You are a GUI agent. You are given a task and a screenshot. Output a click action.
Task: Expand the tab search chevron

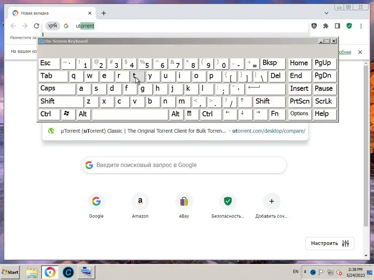pyautogui.click(x=326, y=13)
